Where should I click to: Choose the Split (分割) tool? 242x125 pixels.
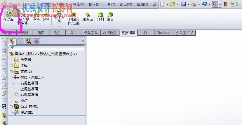100,17
